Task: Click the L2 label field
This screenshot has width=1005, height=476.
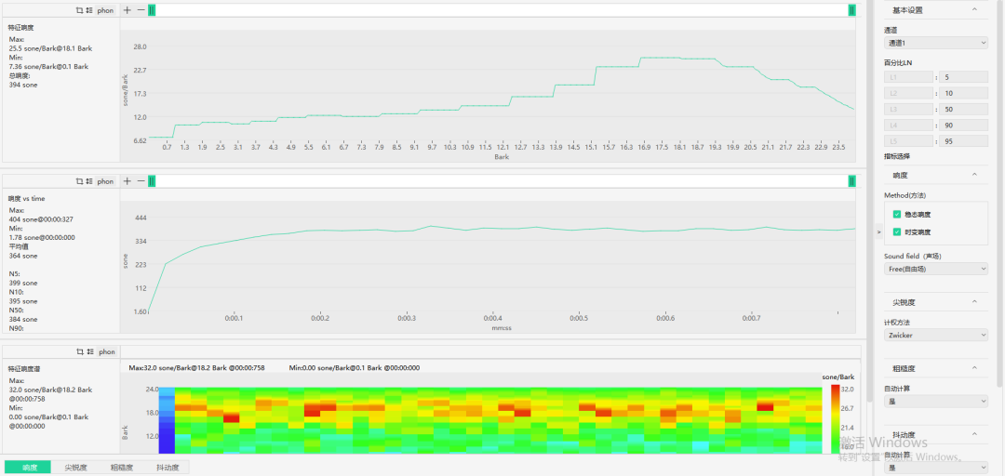Action: 908,93
